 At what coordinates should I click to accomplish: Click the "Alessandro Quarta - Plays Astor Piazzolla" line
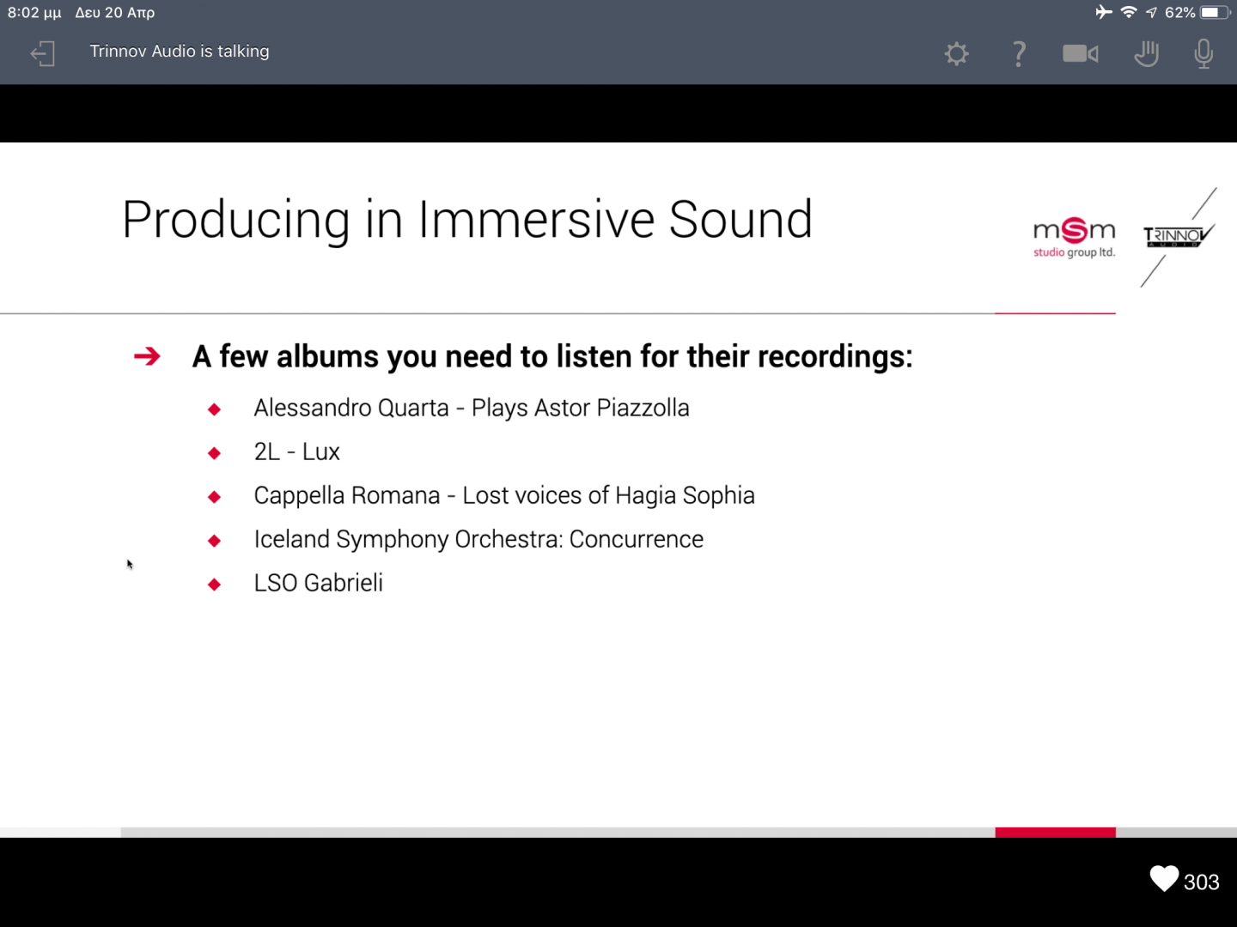point(471,408)
